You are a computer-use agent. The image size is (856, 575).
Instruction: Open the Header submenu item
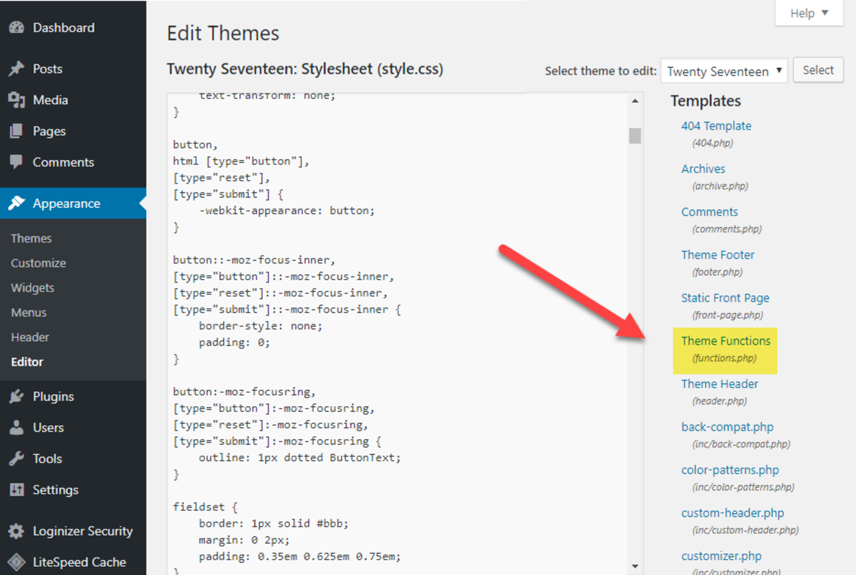click(30, 337)
